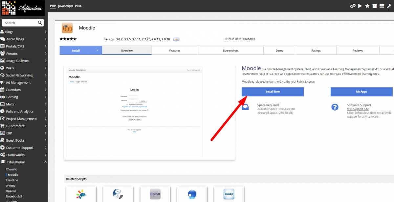Viewport: 394px width, 202px height.
Task: Expand the Mails category chevron
Action: (45, 104)
